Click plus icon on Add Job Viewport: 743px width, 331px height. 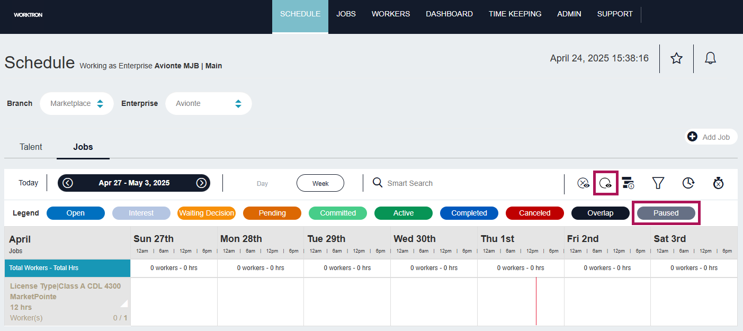692,137
